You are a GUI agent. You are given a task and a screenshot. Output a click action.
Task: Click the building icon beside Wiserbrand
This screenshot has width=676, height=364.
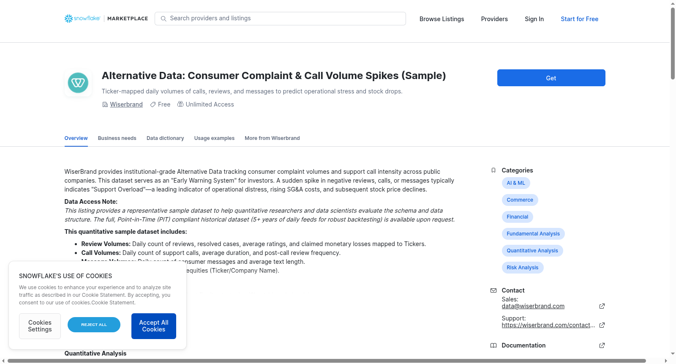tap(105, 104)
